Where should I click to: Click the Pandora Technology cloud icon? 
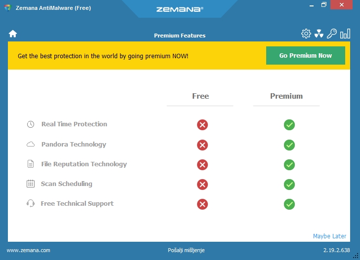pyautogui.click(x=31, y=145)
